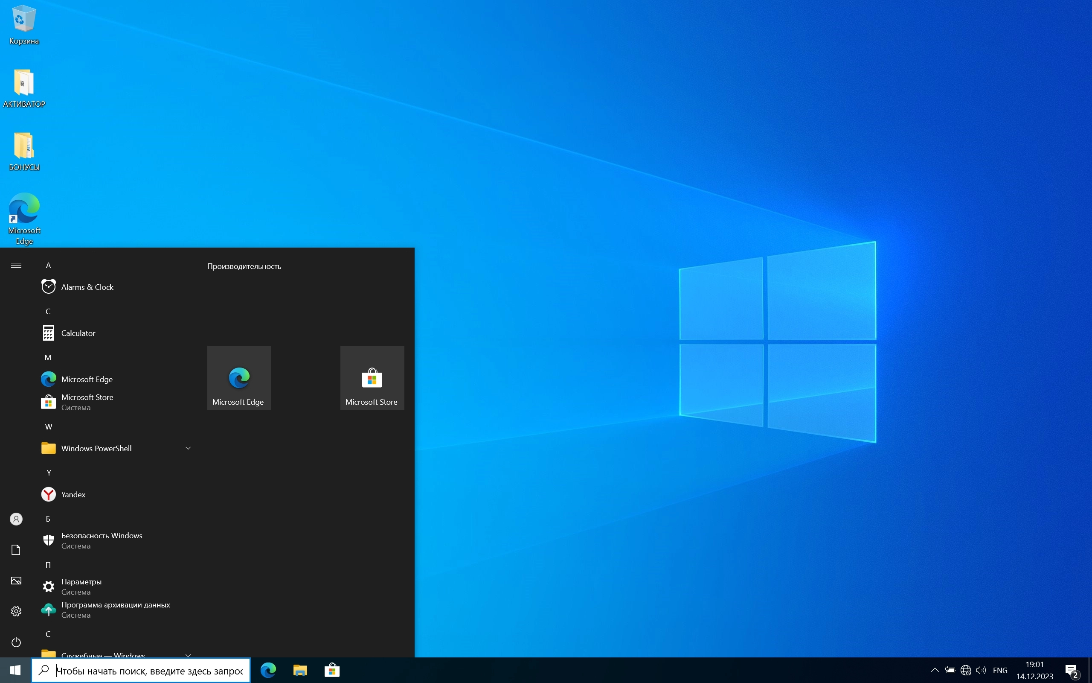Expand the Windows PowerShell folder

click(x=188, y=449)
